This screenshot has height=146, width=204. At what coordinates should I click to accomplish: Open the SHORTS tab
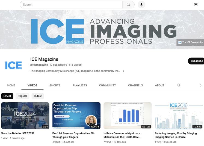coord(55,85)
